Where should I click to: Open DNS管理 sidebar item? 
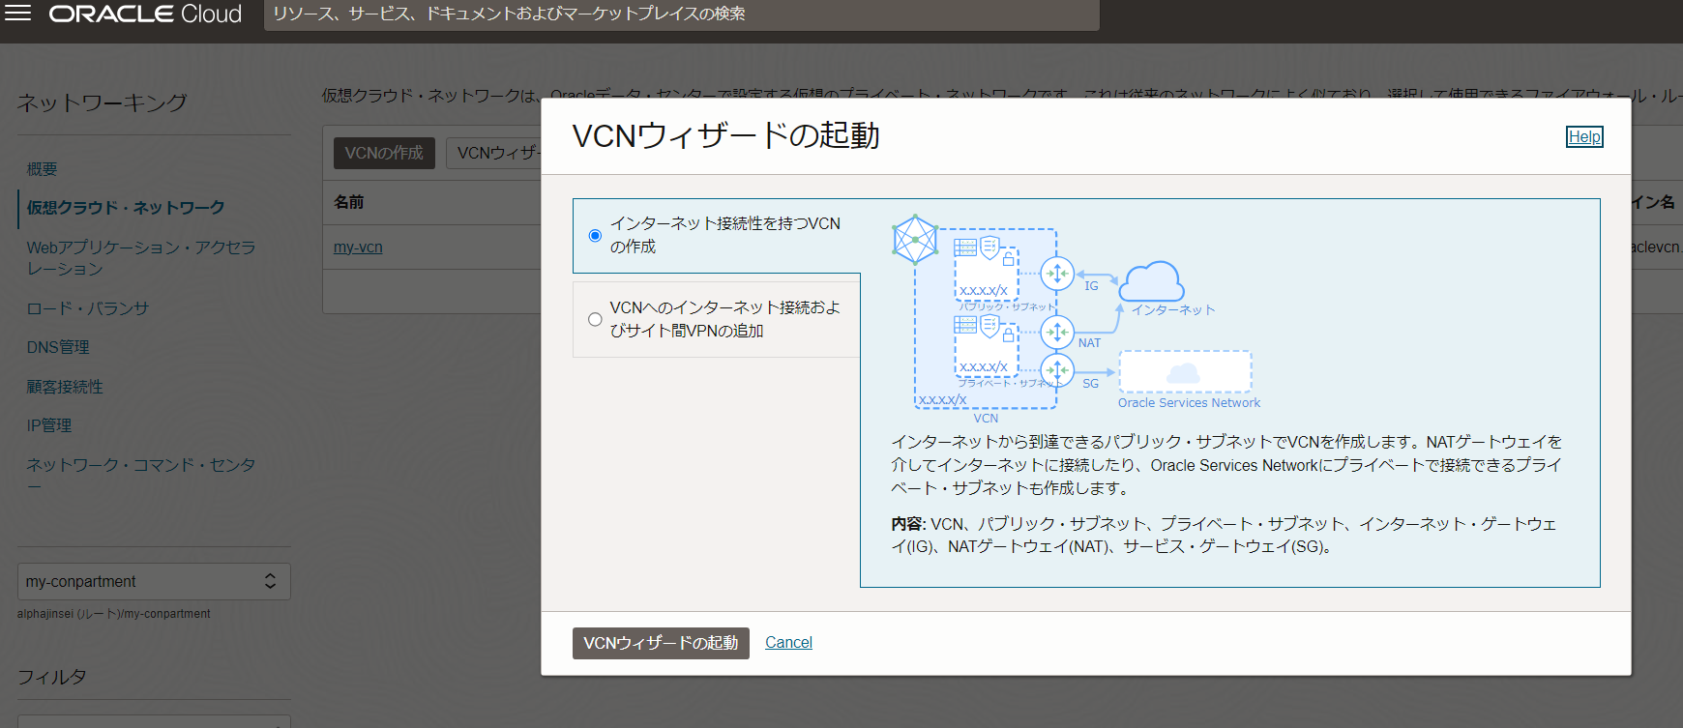tap(58, 347)
